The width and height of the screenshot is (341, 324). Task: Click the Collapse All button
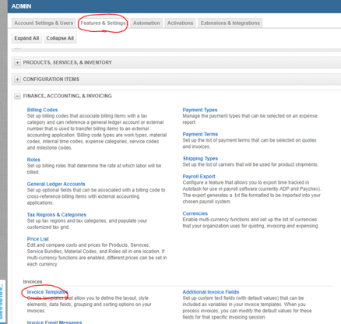point(60,38)
